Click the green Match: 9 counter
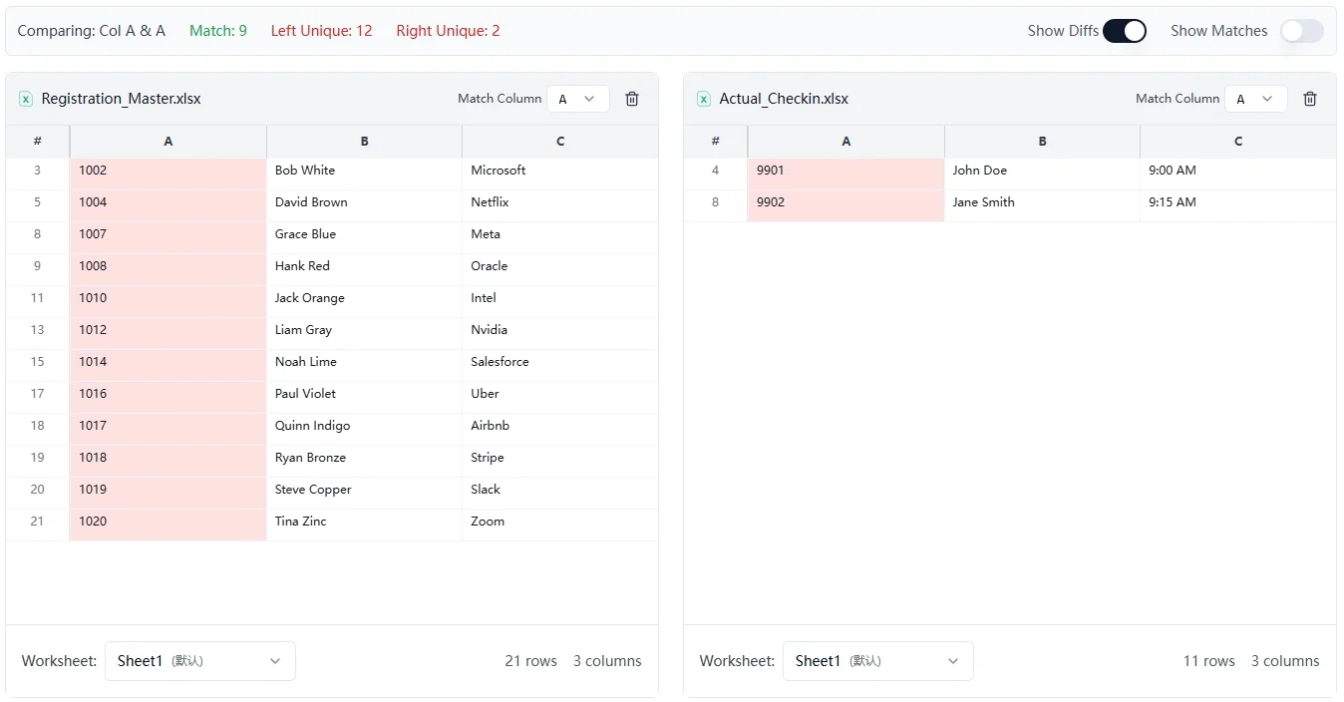This screenshot has width=1344, height=702. coord(218,31)
